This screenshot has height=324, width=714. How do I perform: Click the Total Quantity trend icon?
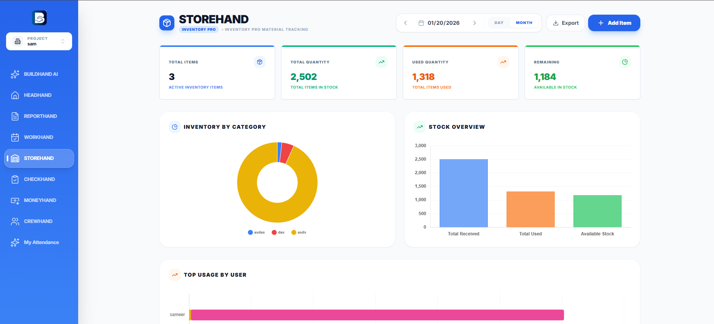(x=381, y=62)
